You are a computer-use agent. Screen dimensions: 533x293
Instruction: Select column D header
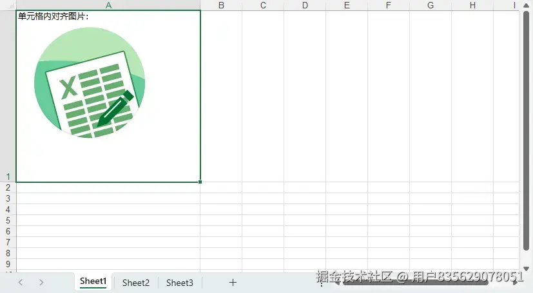(305, 5)
